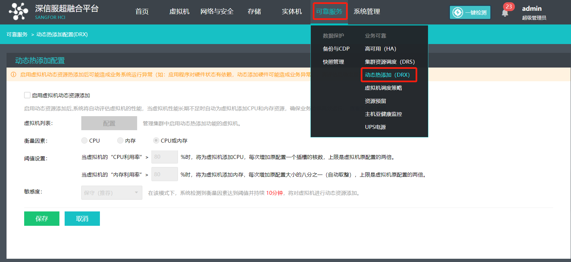This screenshot has height=262, width=571.
Task: Select the CPU或内存 radio button
Action: click(156, 140)
